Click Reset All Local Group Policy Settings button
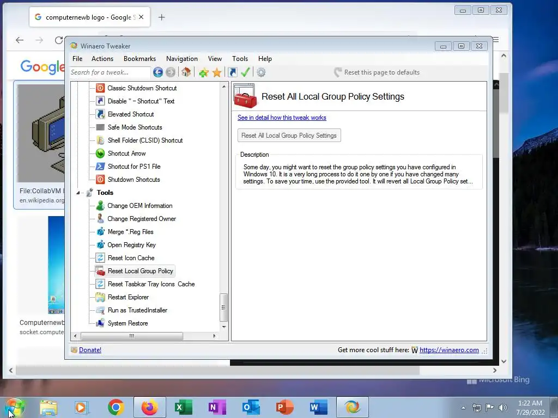 [x=289, y=136]
